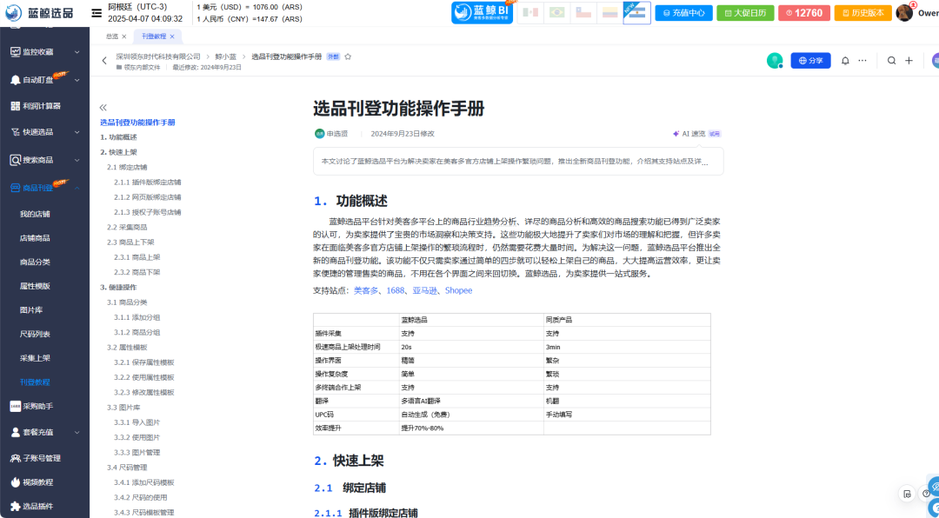The image size is (939, 518).
Task: Select the Chile flag site
Action: pyautogui.click(x=583, y=12)
